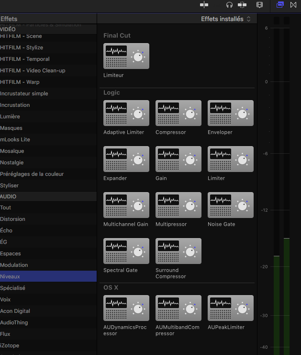Click the VIDÉO section header
The image size is (301, 355).
pyautogui.click(x=48, y=29)
